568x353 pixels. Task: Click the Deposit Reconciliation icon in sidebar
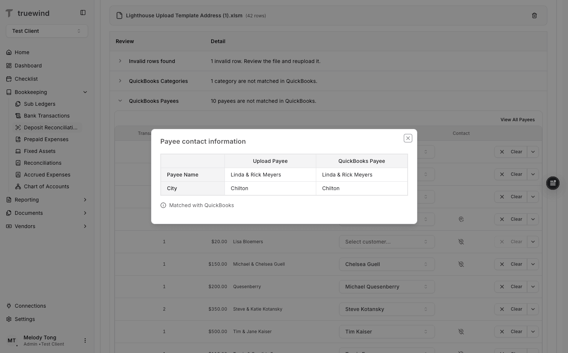click(x=18, y=127)
